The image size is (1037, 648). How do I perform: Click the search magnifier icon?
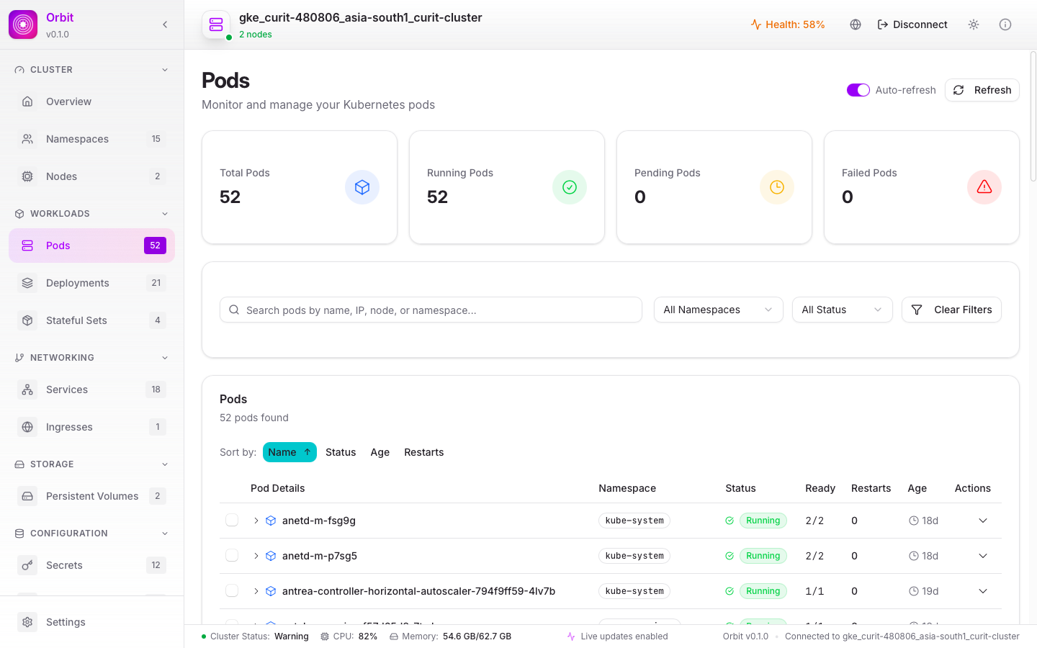234,310
